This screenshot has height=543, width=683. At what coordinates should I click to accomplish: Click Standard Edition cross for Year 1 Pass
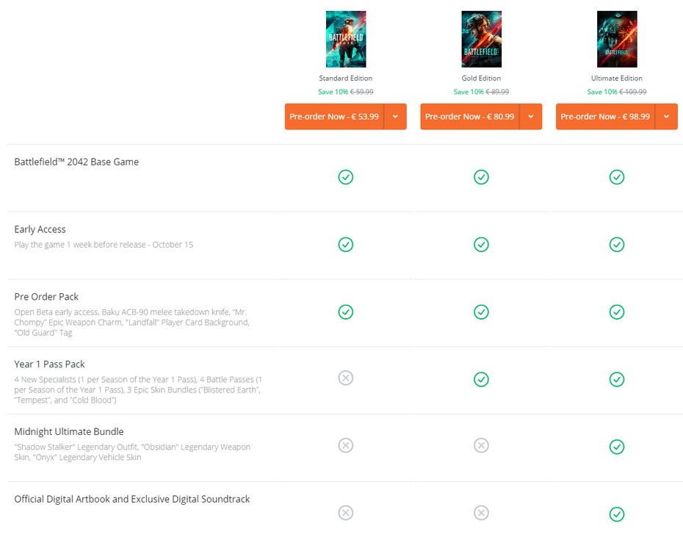[345, 378]
